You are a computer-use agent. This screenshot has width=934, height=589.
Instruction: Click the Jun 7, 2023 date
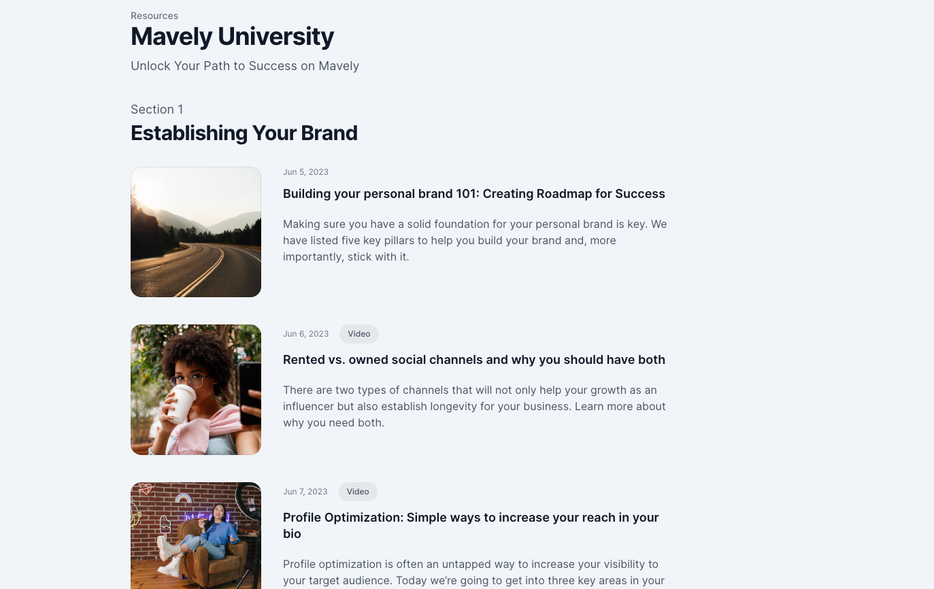[305, 492]
